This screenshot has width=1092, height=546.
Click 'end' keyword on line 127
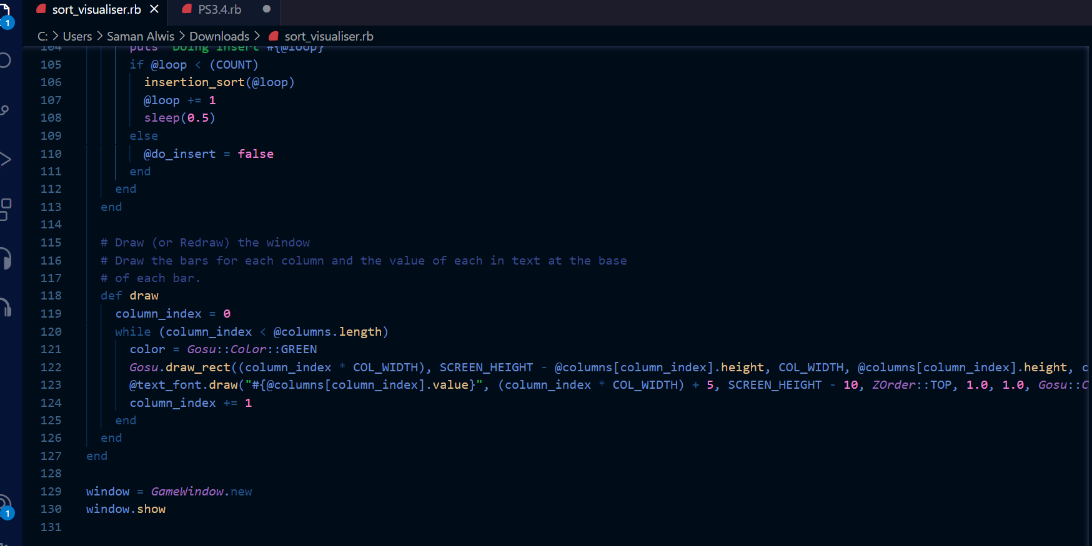(x=97, y=456)
